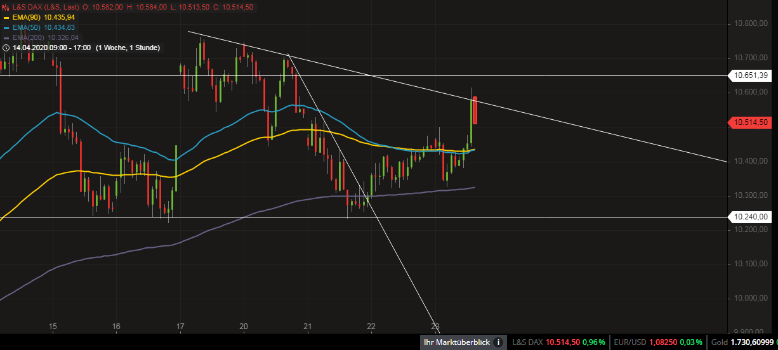778x350 pixels.
Task: Select the blue EMA(50) color marker
Action: [x=6, y=27]
